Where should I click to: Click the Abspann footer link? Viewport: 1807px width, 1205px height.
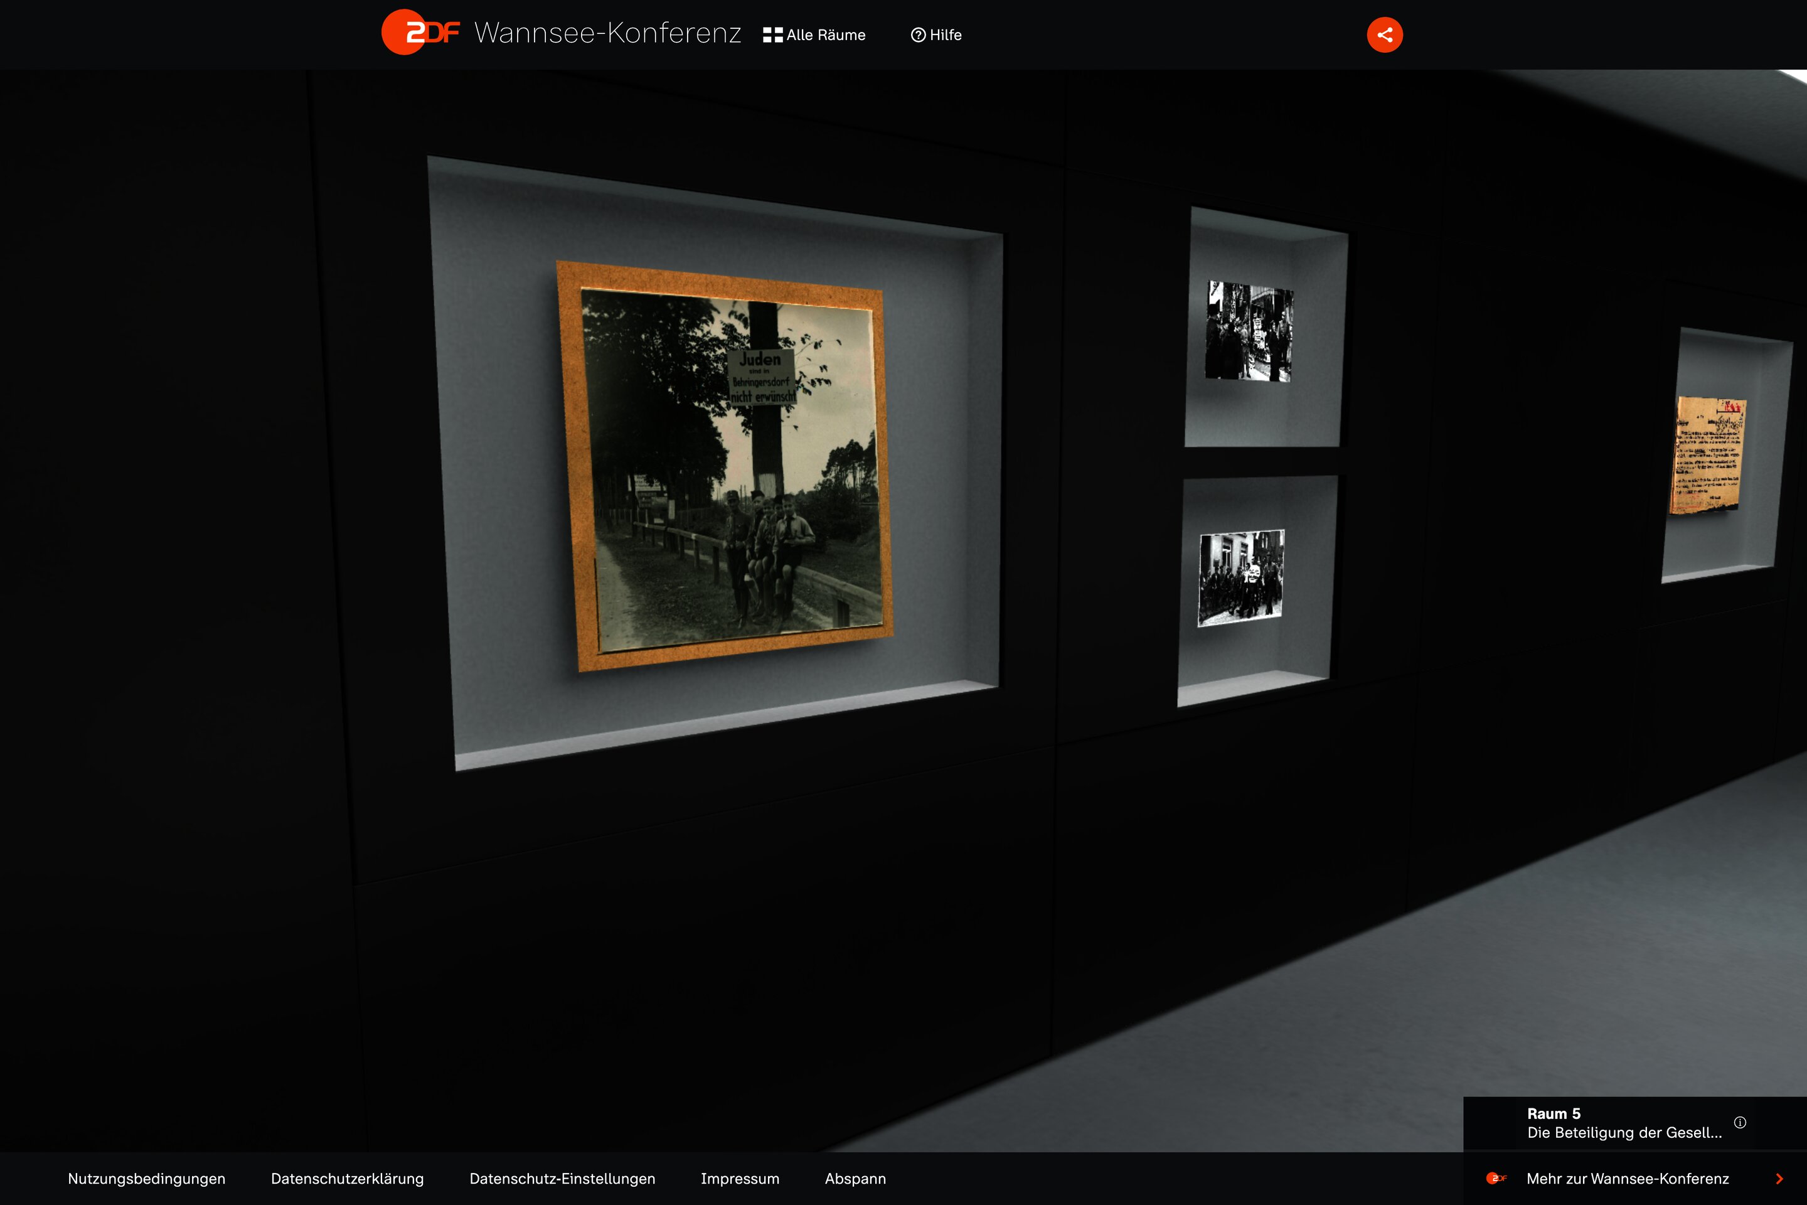[x=855, y=1178]
